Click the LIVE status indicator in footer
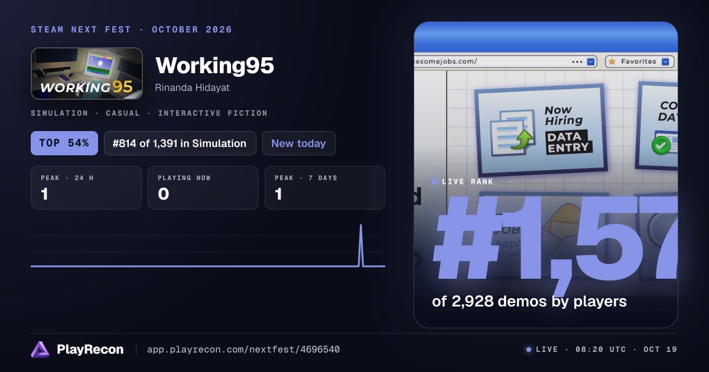The width and height of the screenshot is (709, 372). click(542, 350)
